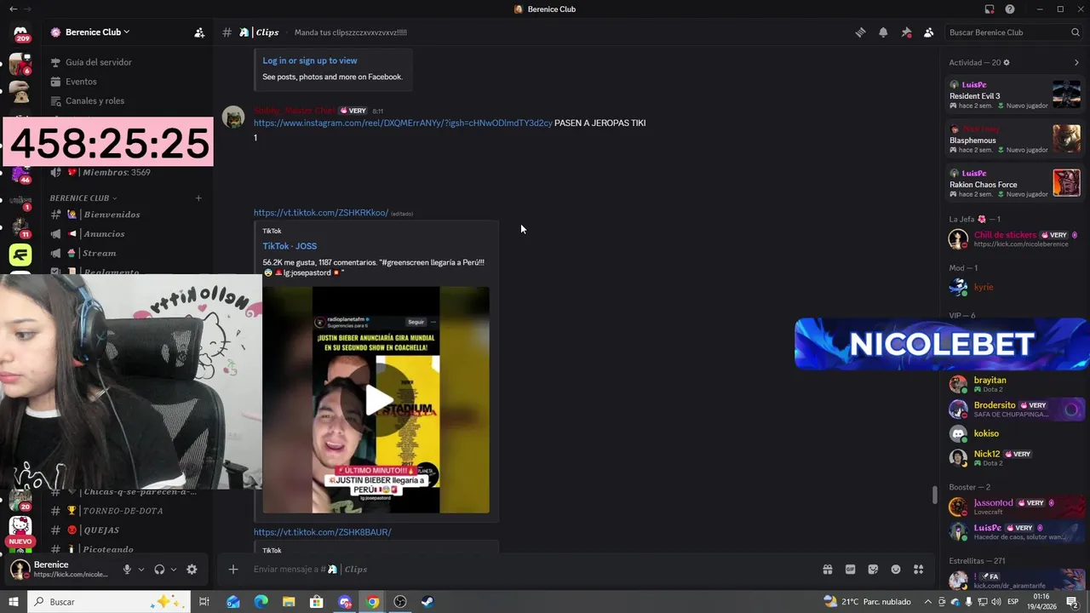Open Task View on taskbar
This screenshot has height=613, width=1090.
click(204, 602)
